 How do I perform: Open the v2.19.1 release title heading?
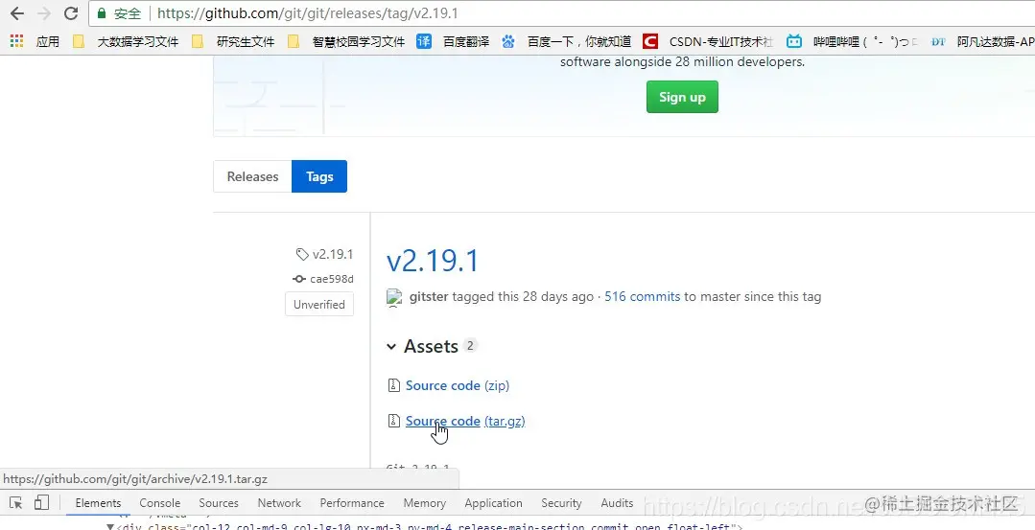433,261
